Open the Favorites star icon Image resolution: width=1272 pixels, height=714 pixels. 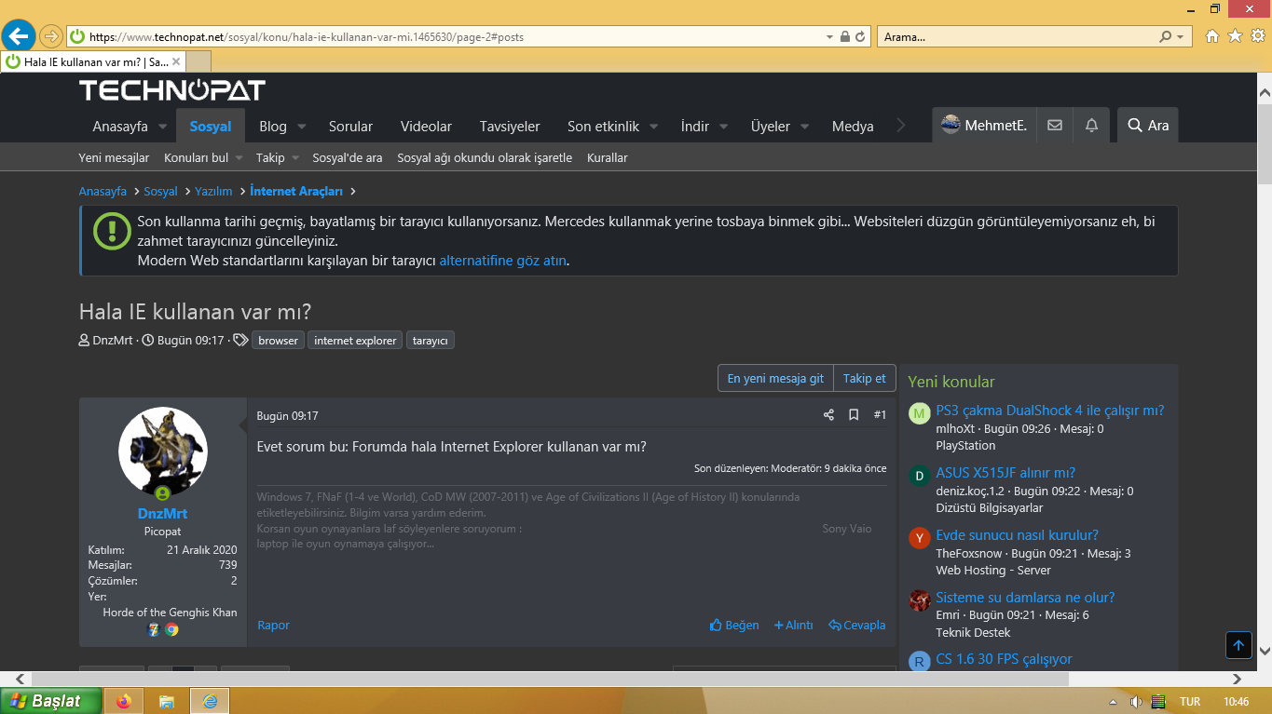[x=1235, y=36]
